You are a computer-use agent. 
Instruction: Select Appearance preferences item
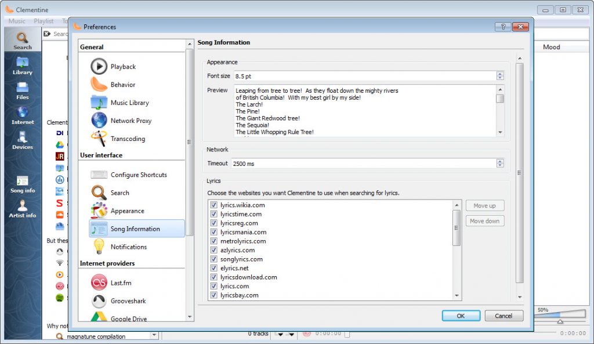pyautogui.click(x=137, y=211)
